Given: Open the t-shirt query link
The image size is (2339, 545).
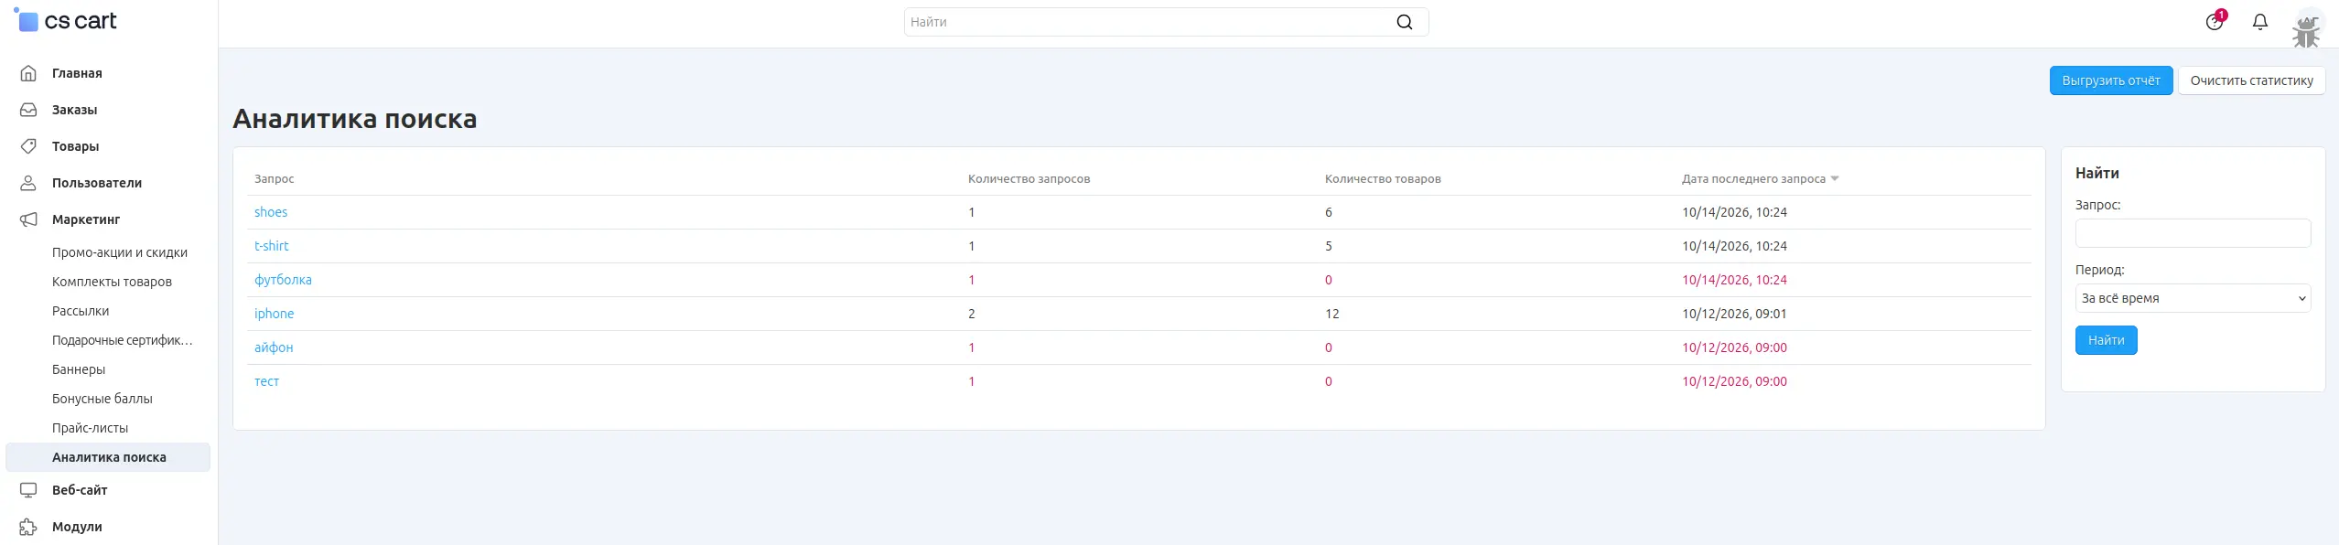Looking at the screenshot, I should 271,246.
